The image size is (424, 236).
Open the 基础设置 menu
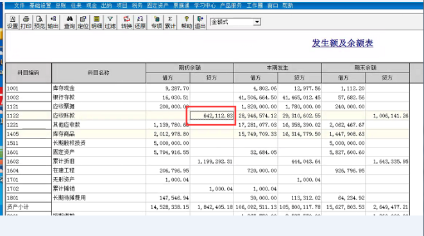pos(40,5)
